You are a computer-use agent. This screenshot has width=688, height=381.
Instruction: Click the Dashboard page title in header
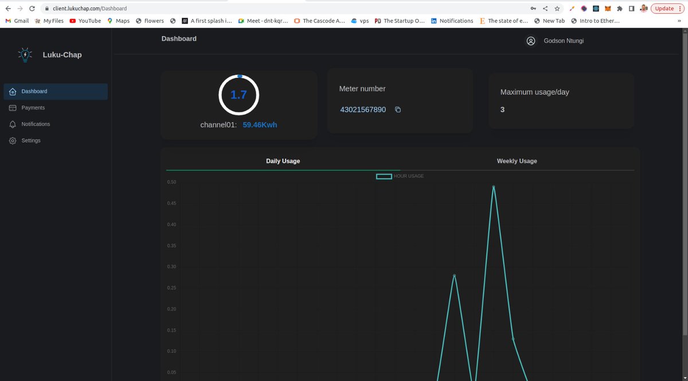[x=179, y=39]
